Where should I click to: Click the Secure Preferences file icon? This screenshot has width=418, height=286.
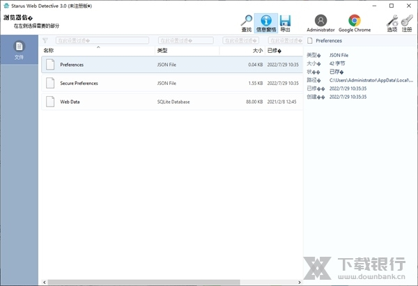[50, 83]
